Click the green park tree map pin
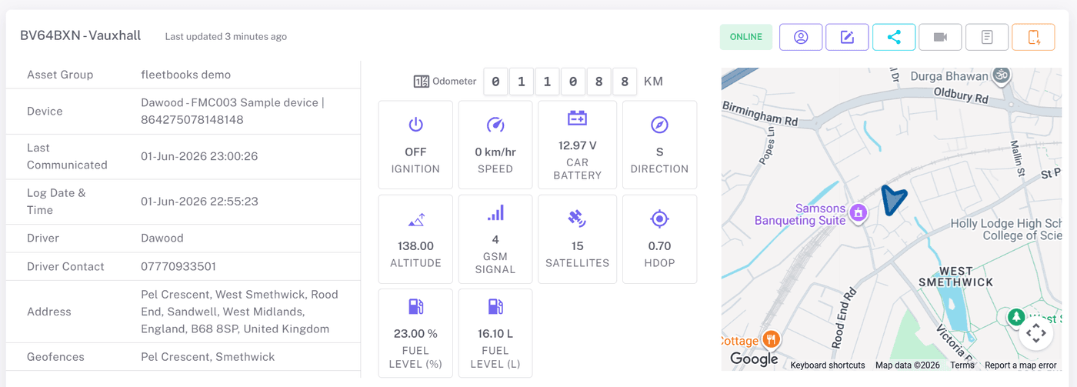 pyautogui.click(x=1016, y=316)
